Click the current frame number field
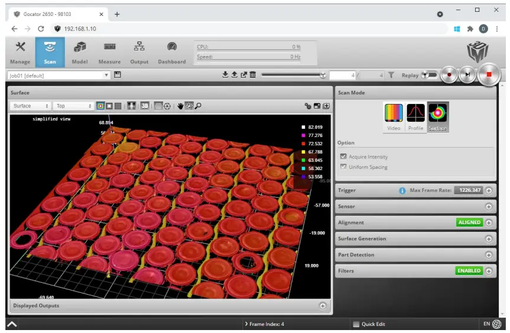The height and width of the screenshot is (333, 510). 343,76
